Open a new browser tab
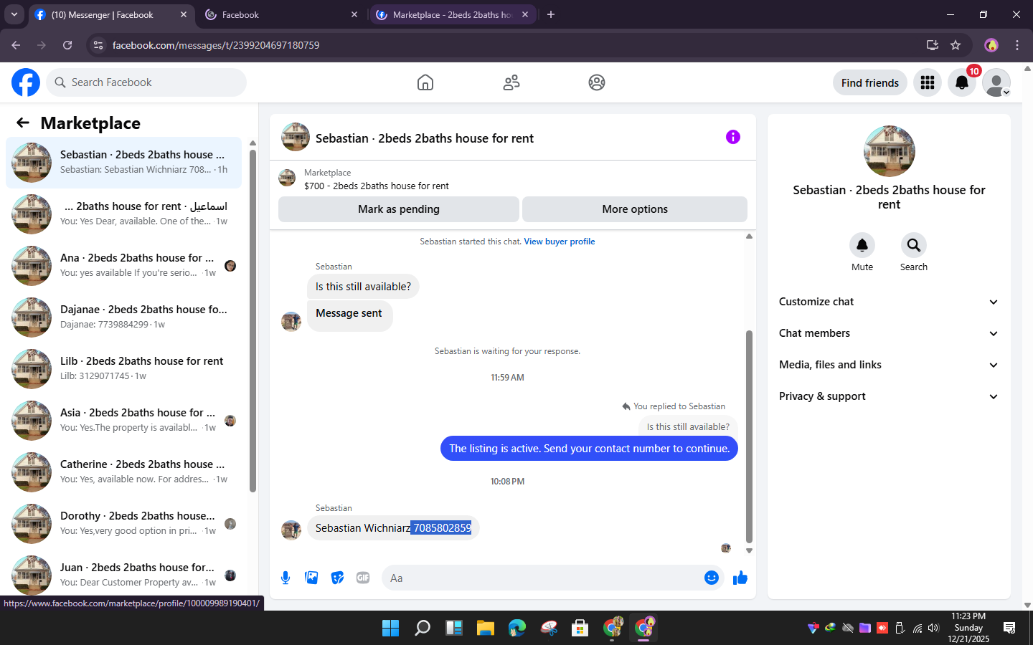This screenshot has width=1033, height=645. tap(551, 14)
